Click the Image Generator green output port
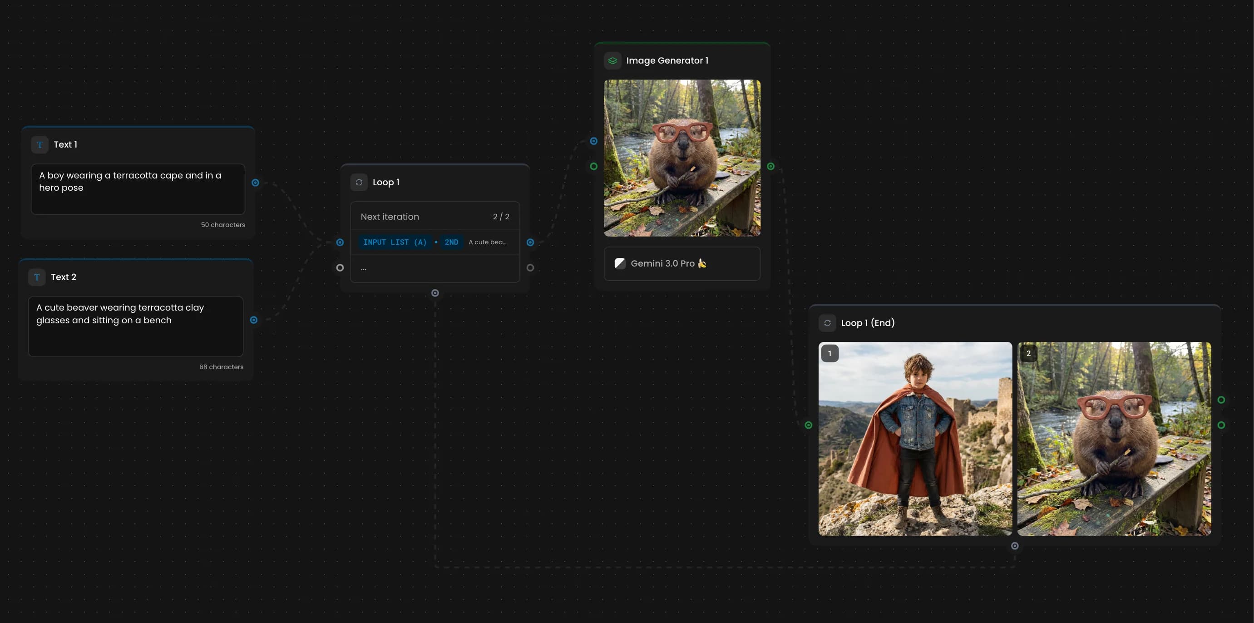This screenshot has width=1254, height=623. [770, 167]
